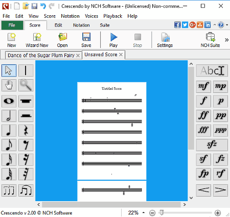Pick the eighth note tool

click(x=9, y=145)
